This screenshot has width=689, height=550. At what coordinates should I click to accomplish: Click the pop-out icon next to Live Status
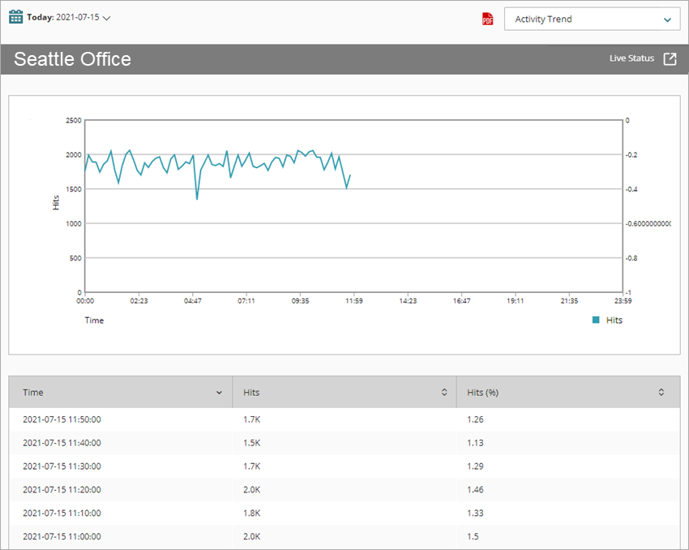(x=669, y=58)
